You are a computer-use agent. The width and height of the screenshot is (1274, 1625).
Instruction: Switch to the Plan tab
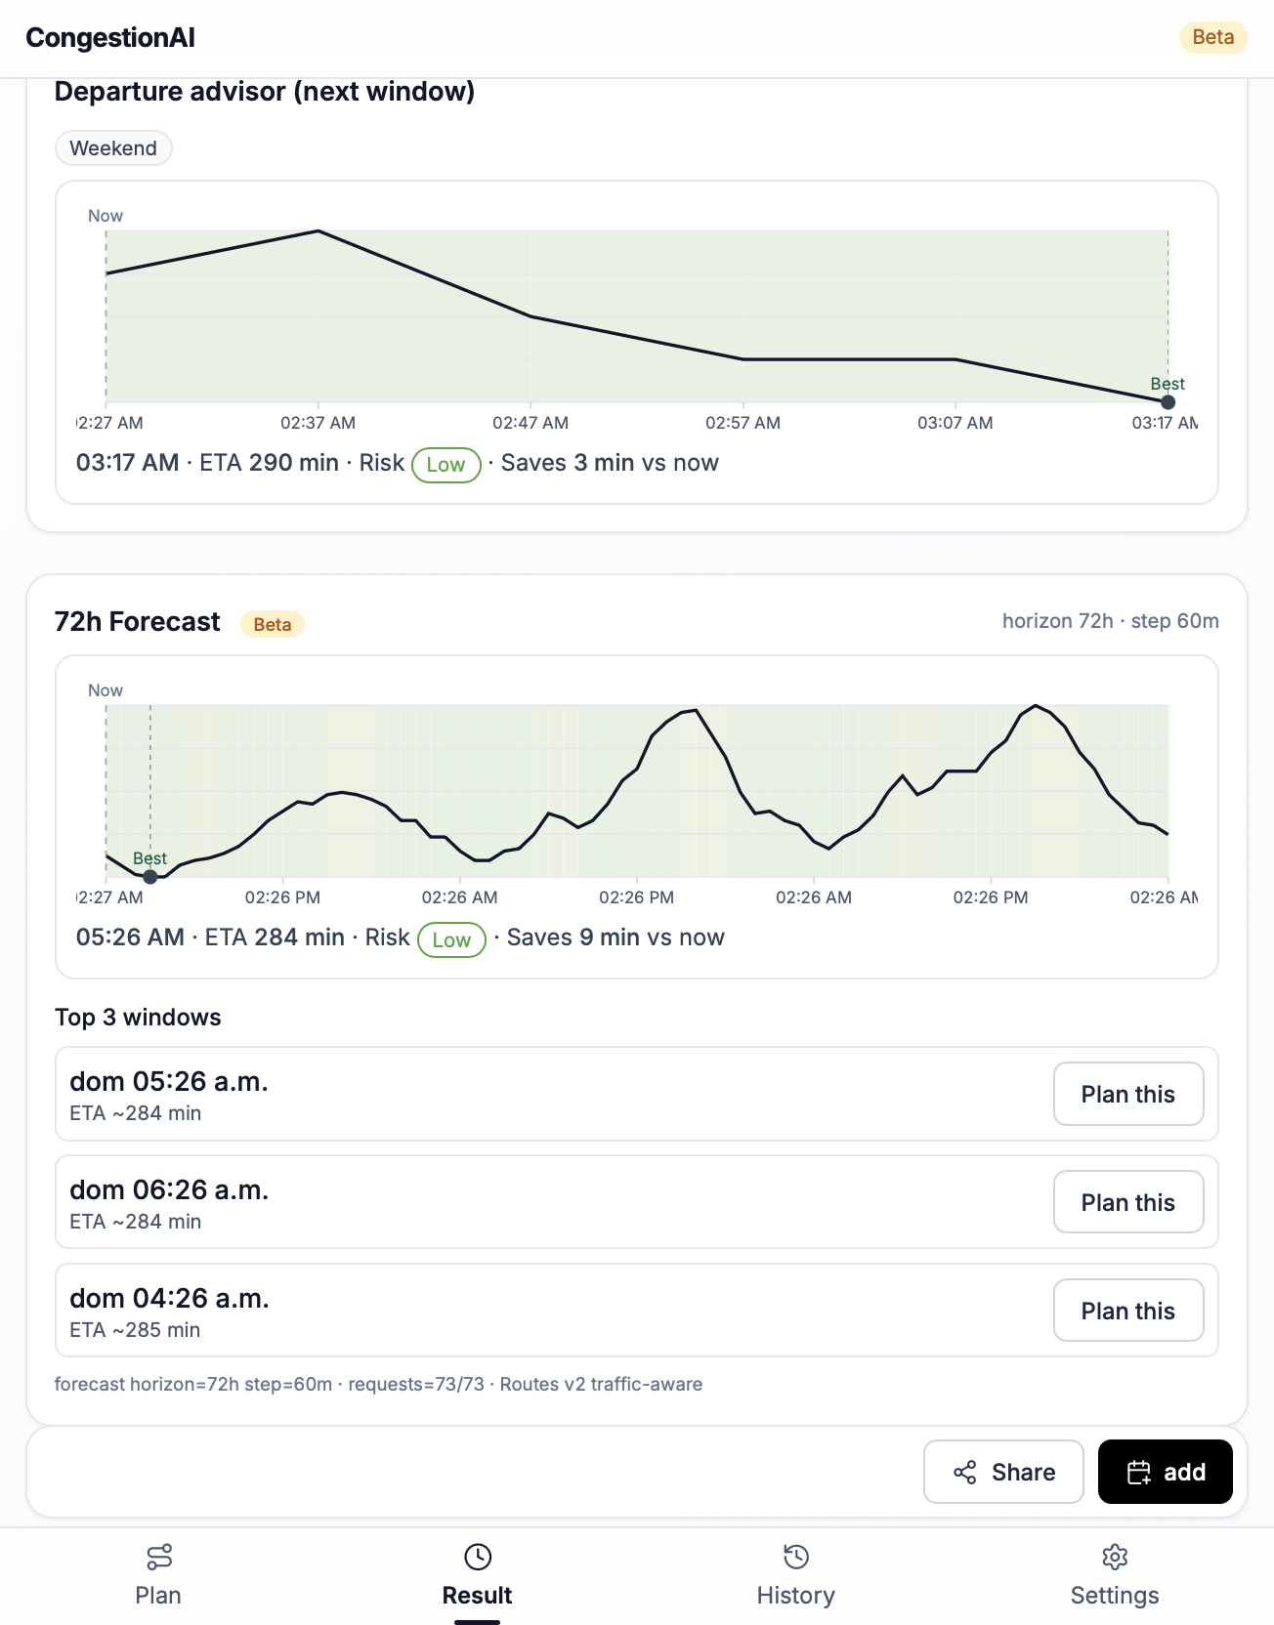pos(159,1575)
